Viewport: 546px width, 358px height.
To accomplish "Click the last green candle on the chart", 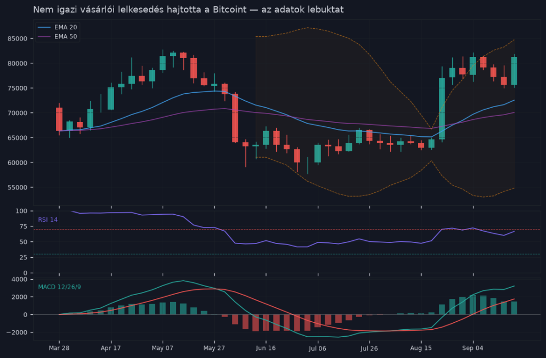I will (515, 71).
